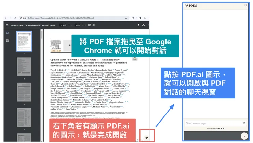Click the 100% zoom level field
Viewport: 253px width, 143px height.
click(x=77, y=25)
